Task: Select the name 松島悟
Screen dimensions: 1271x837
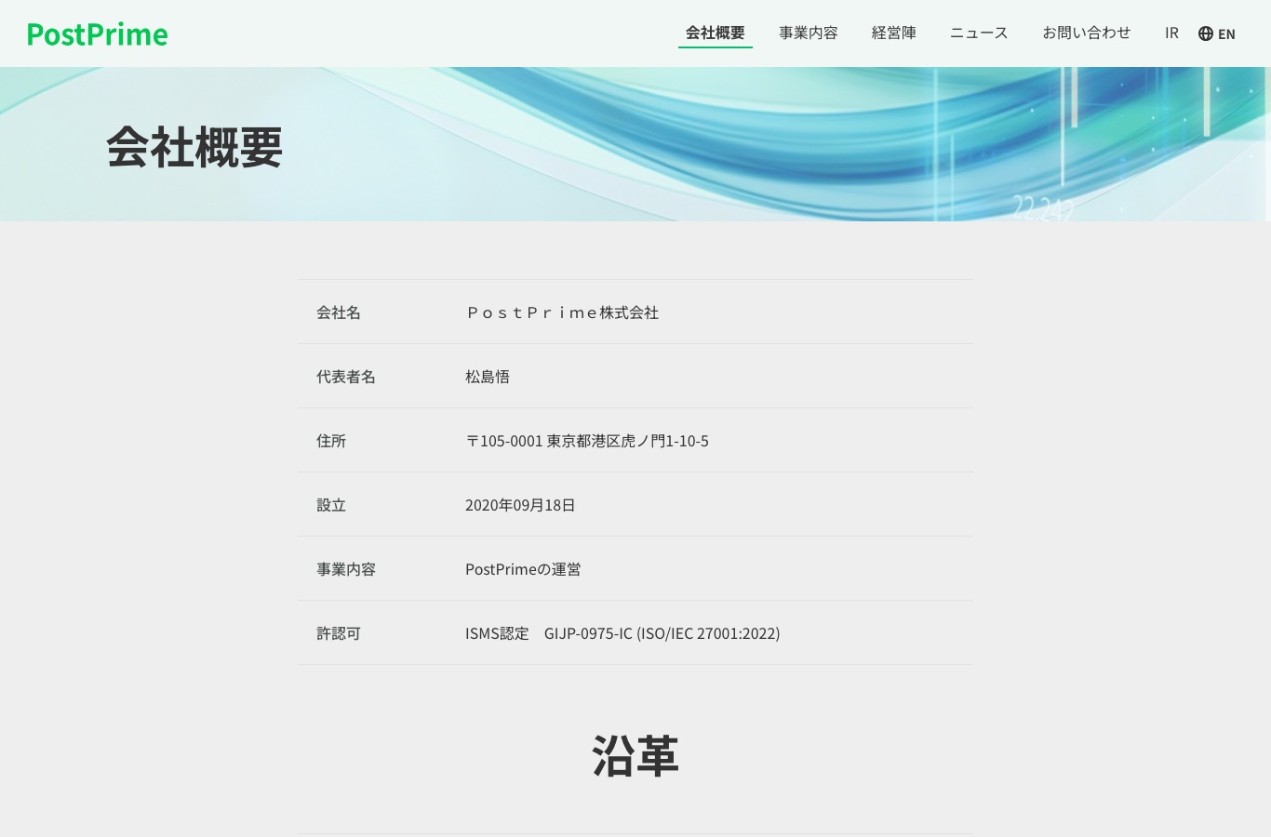Action: 488,377
